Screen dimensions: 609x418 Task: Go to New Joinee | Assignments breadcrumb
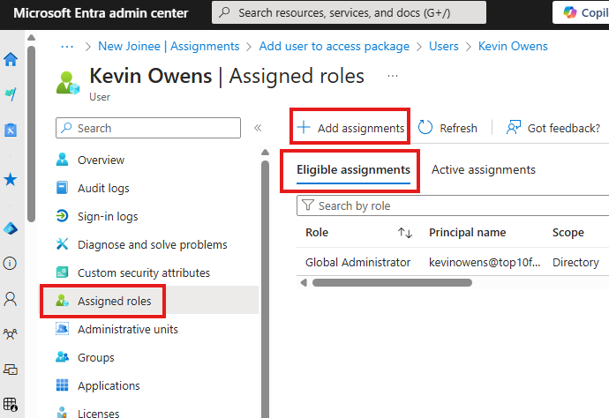pos(169,46)
